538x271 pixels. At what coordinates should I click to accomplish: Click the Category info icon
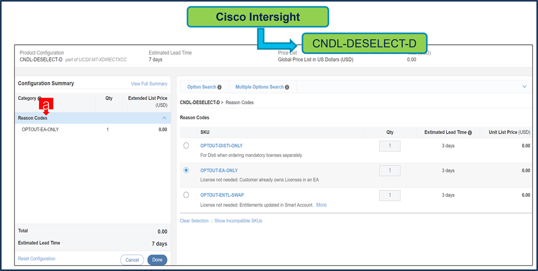pyautogui.click(x=39, y=98)
